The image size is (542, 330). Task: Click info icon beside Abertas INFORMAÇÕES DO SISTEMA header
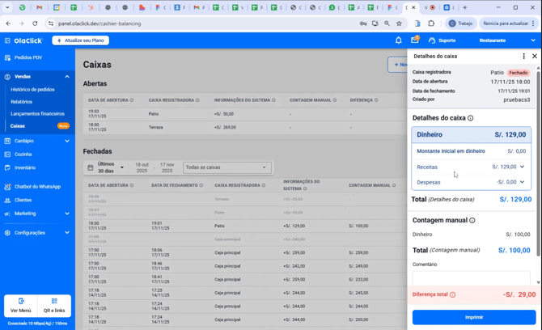point(273,100)
